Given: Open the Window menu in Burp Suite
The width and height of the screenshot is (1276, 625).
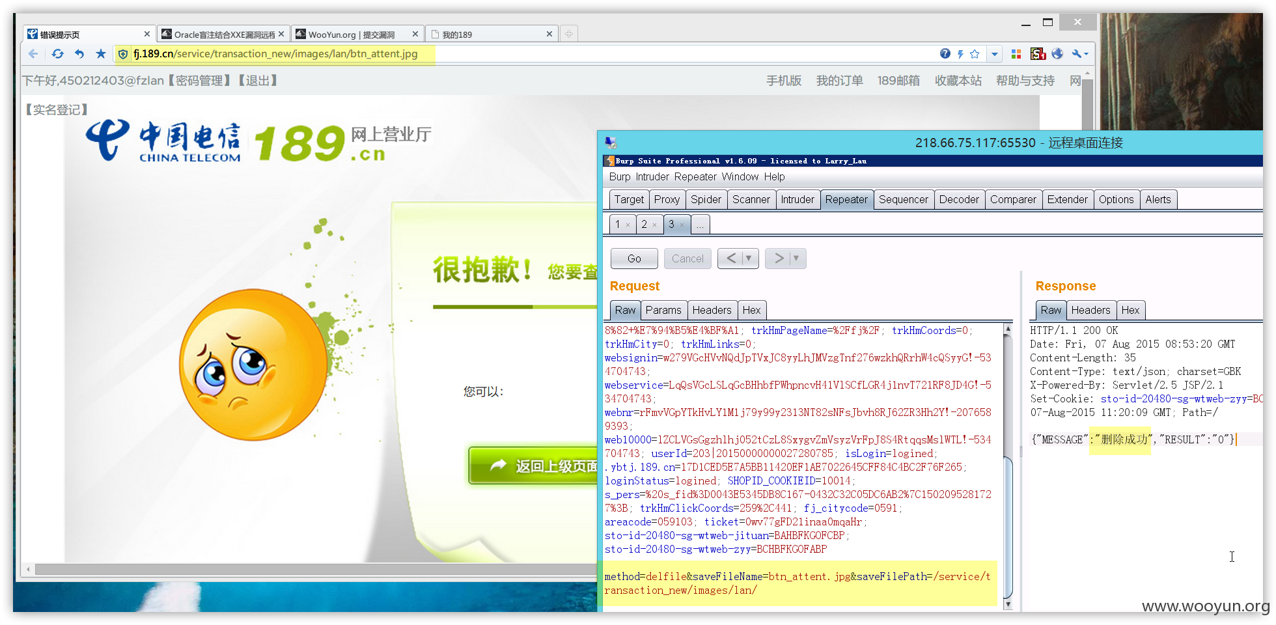Looking at the screenshot, I should pyautogui.click(x=740, y=176).
